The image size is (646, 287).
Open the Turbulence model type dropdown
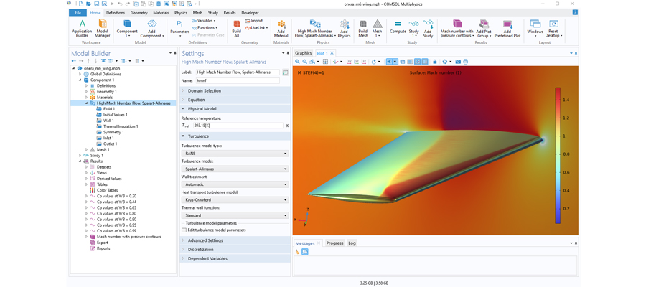click(235, 154)
